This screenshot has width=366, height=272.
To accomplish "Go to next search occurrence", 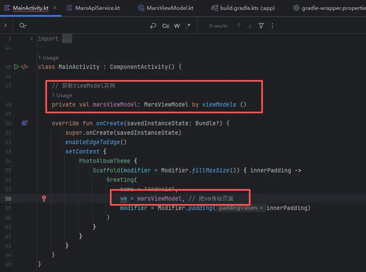I will click(x=250, y=26).
